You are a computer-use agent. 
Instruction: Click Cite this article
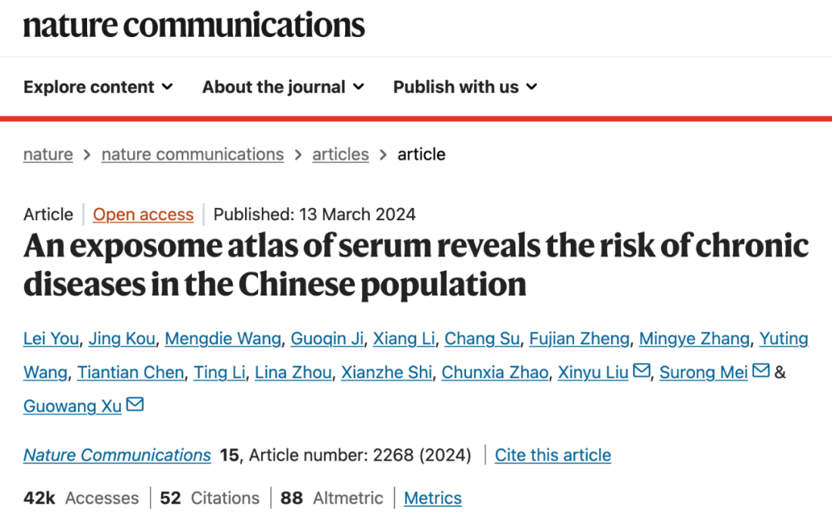click(552, 455)
